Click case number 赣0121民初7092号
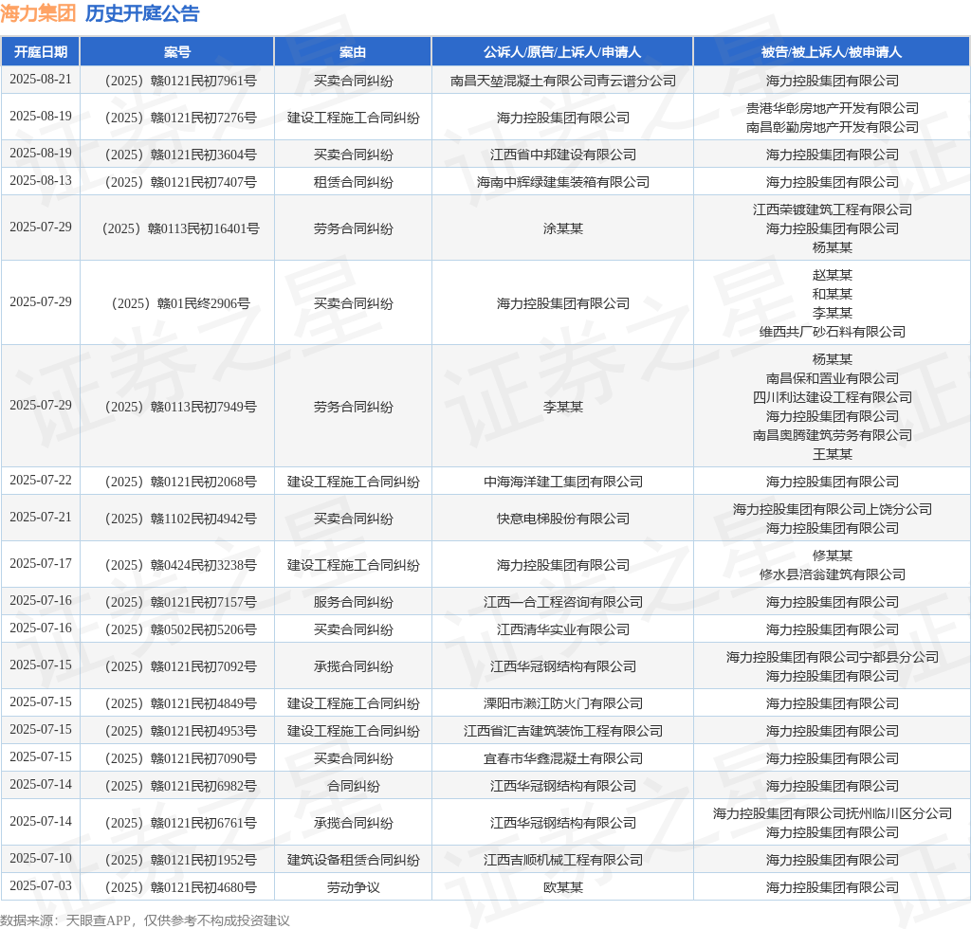The height and width of the screenshot is (929, 971). click(x=181, y=667)
